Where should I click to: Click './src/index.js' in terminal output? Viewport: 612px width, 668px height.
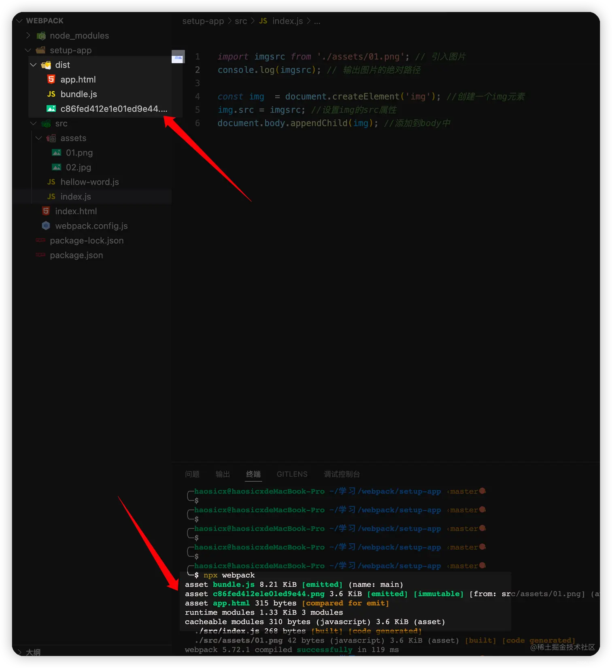(x=227, y=631)
